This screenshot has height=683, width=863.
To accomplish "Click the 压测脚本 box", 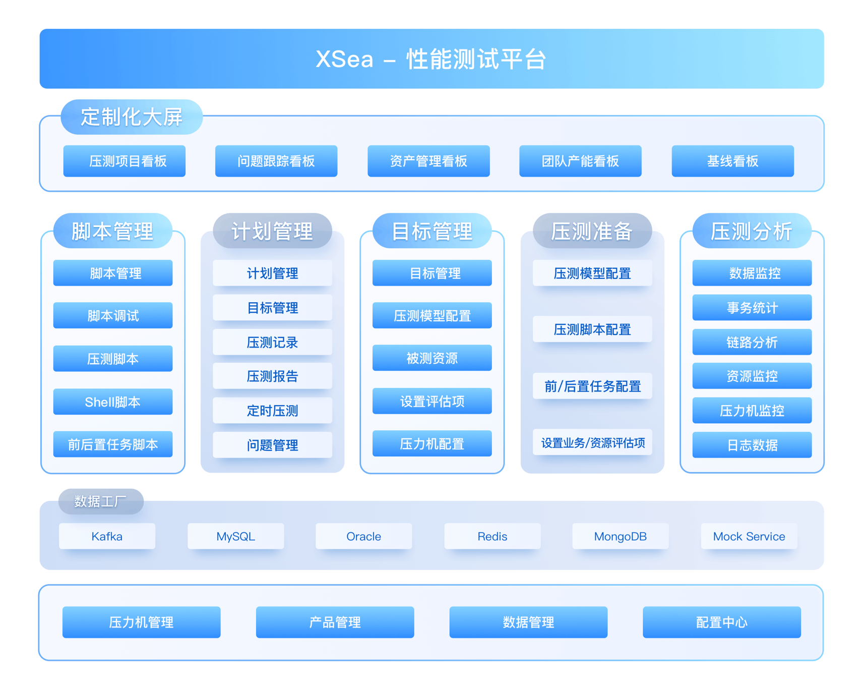I will (x=113, y=359).
